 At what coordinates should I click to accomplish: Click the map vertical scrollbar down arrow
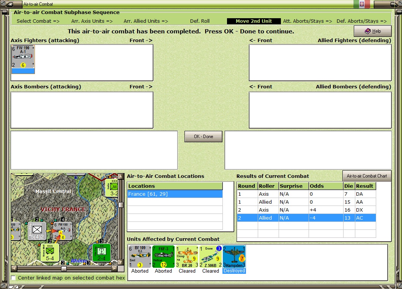coord(121,262)
